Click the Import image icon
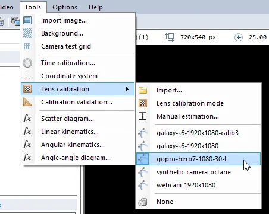 coord(27,20)
